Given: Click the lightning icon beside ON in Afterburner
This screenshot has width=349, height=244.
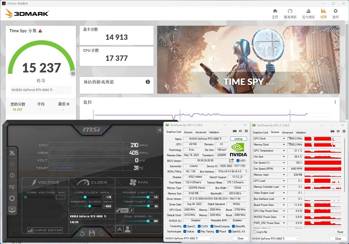Looking at the screenshot, I should pyautogui.click(x=131, y=210).
